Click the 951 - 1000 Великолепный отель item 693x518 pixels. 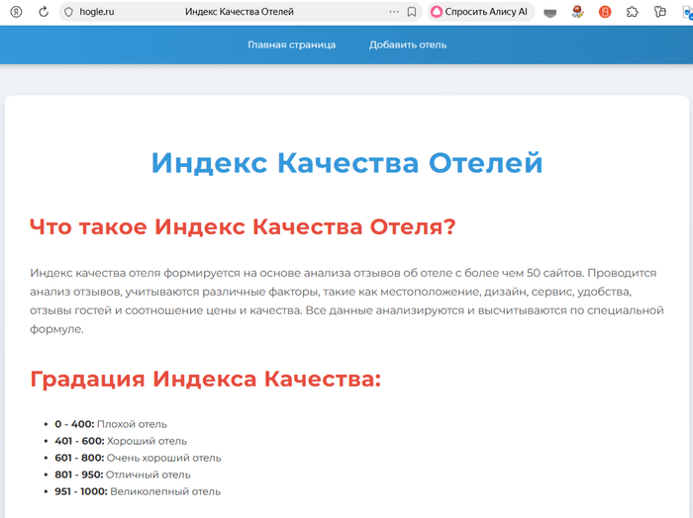(138, 491)
